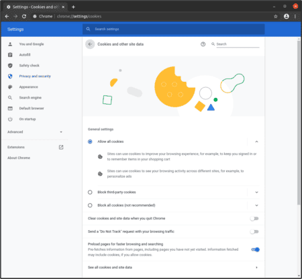Image resolution: width=302 pixels, height=279 pixels.
Task: Select Block third-party cookies radio button
Action: 90,192
